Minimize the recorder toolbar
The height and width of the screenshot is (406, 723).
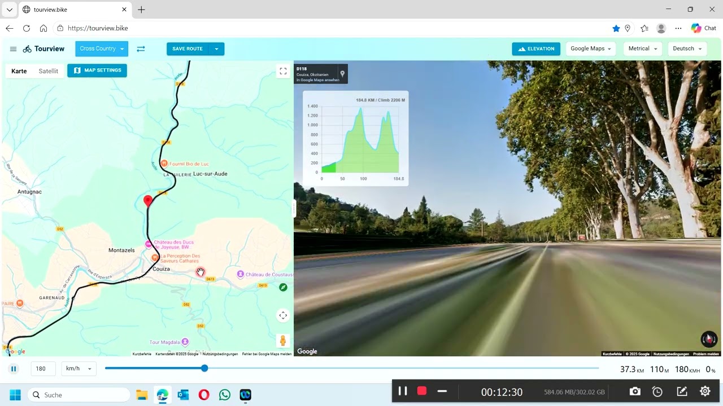442,391
